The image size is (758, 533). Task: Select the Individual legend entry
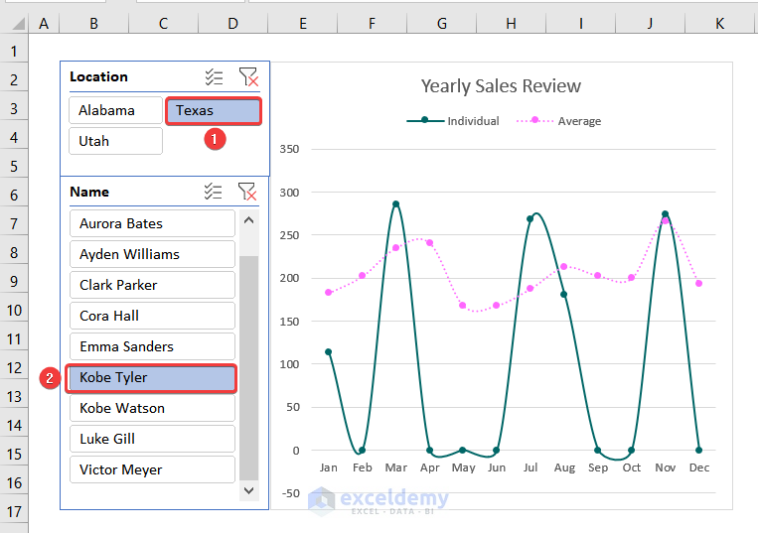(453, 121)
